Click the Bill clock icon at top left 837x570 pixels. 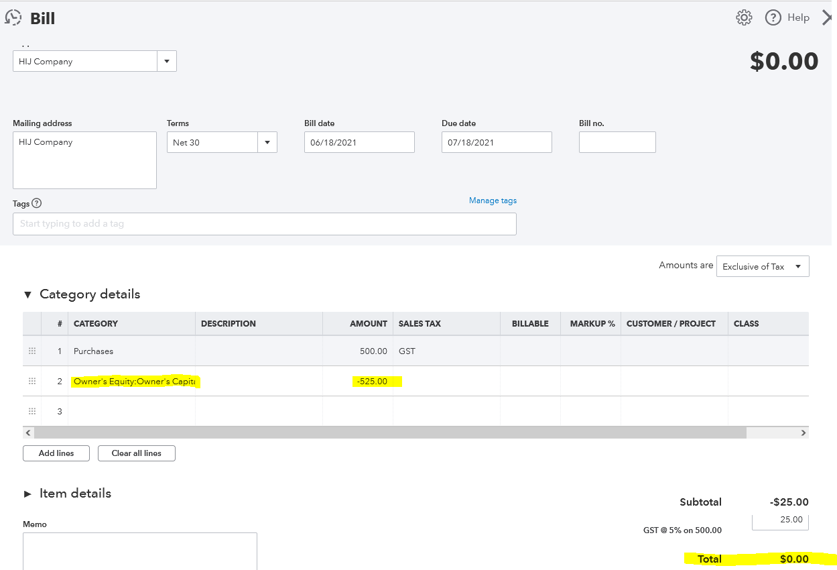13,17
